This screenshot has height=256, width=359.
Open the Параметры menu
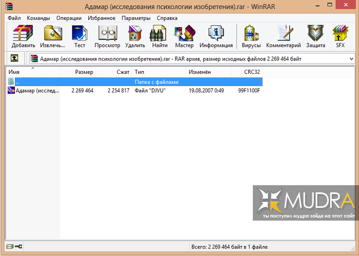tap(136, 18)
